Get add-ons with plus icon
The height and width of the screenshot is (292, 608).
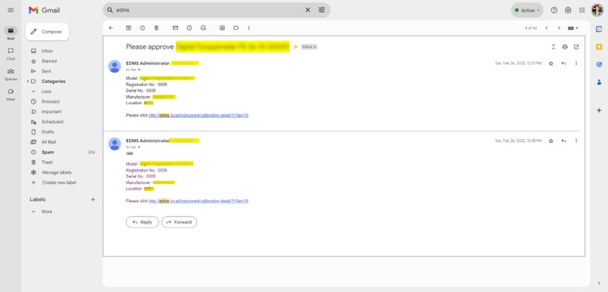(599, 110)
